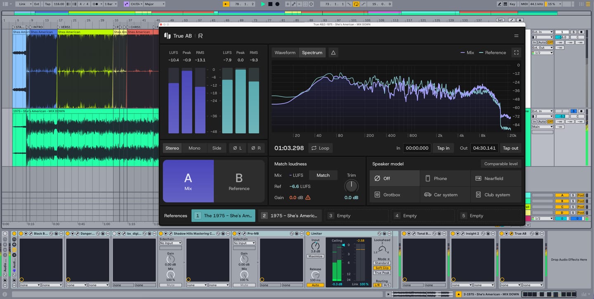
Task: Toggle left channel phase invert (Ø L)
Action: (x=237, y=148)
